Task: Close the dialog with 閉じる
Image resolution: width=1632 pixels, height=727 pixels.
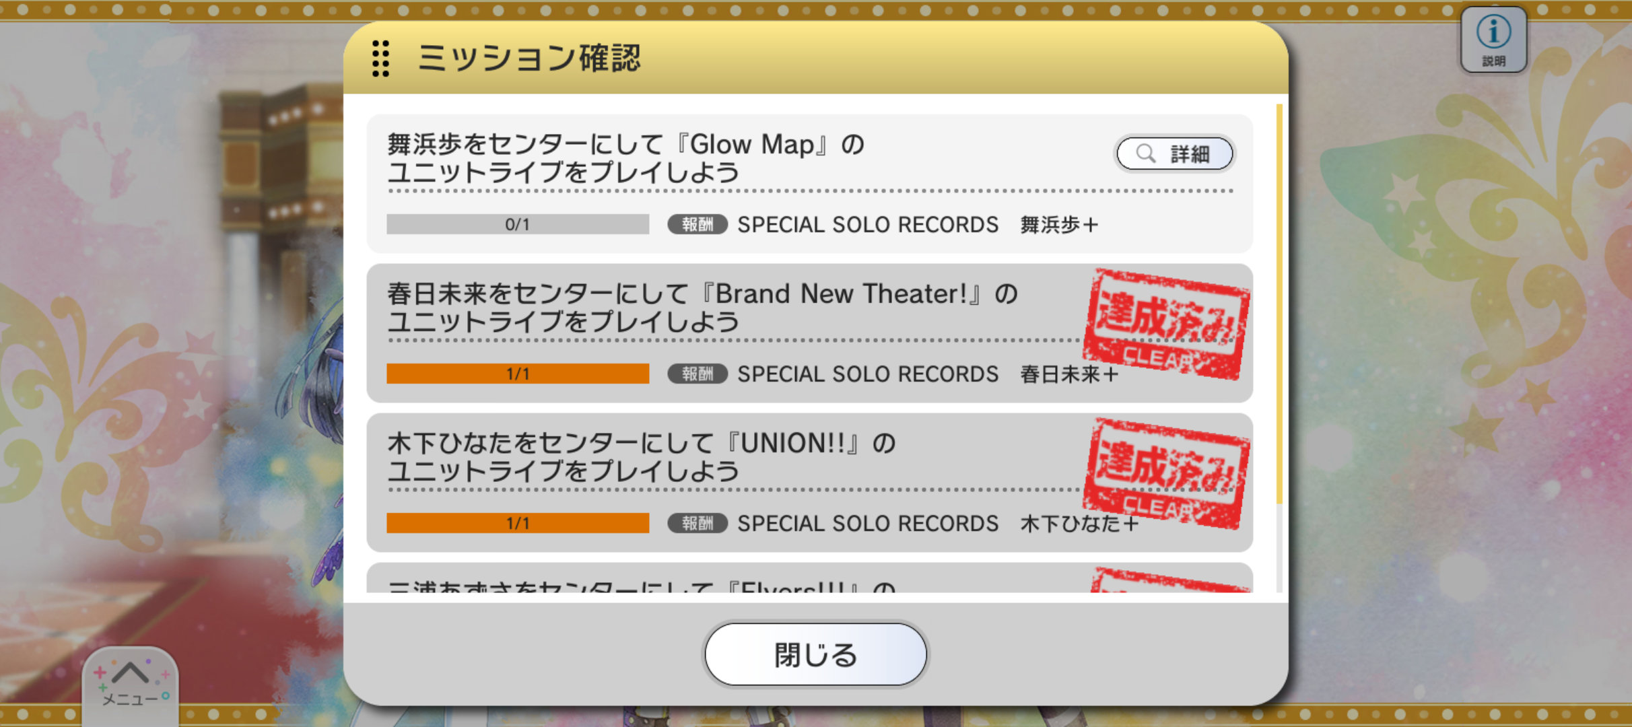Action: coord(815,654)
